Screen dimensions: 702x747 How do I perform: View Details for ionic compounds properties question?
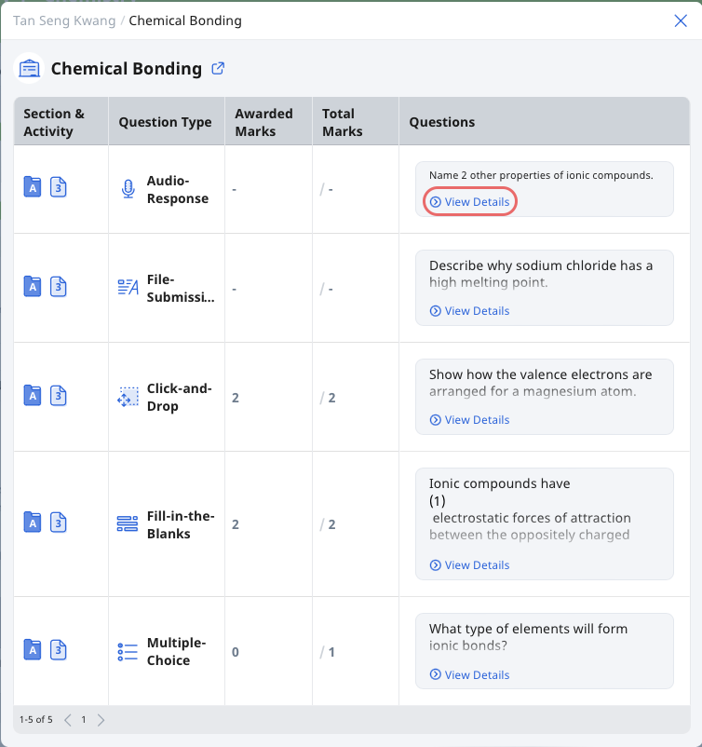pyautogui.click(x=469, y=202)
